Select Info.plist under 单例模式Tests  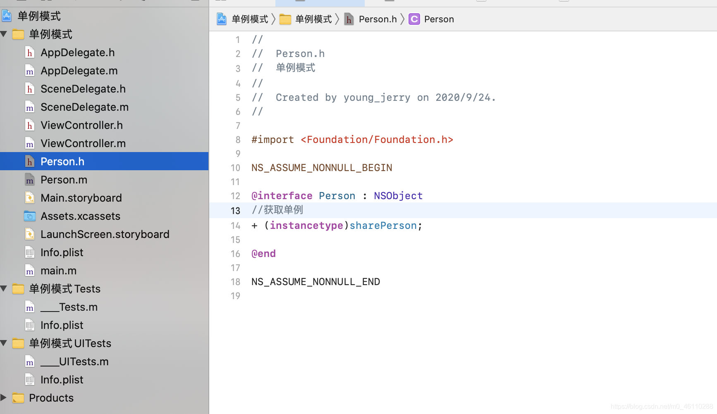point(104,325)
